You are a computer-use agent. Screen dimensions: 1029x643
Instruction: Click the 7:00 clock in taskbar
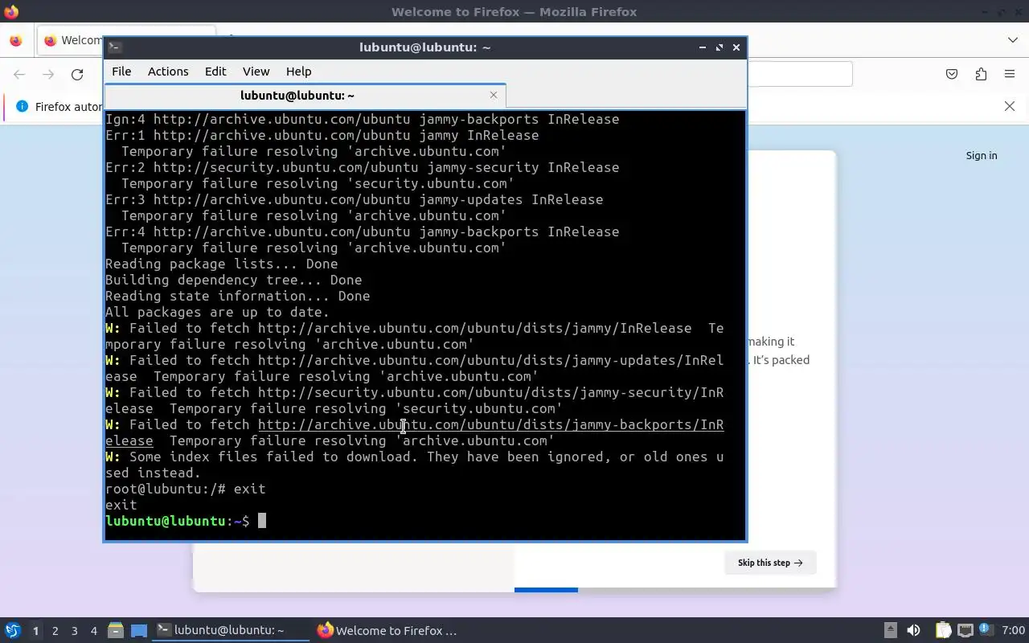click(1013, 631)
